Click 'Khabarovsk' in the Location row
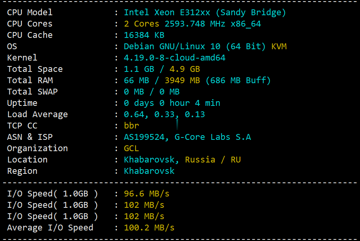This screenshot has width=360, height=241. pos(149,160)
